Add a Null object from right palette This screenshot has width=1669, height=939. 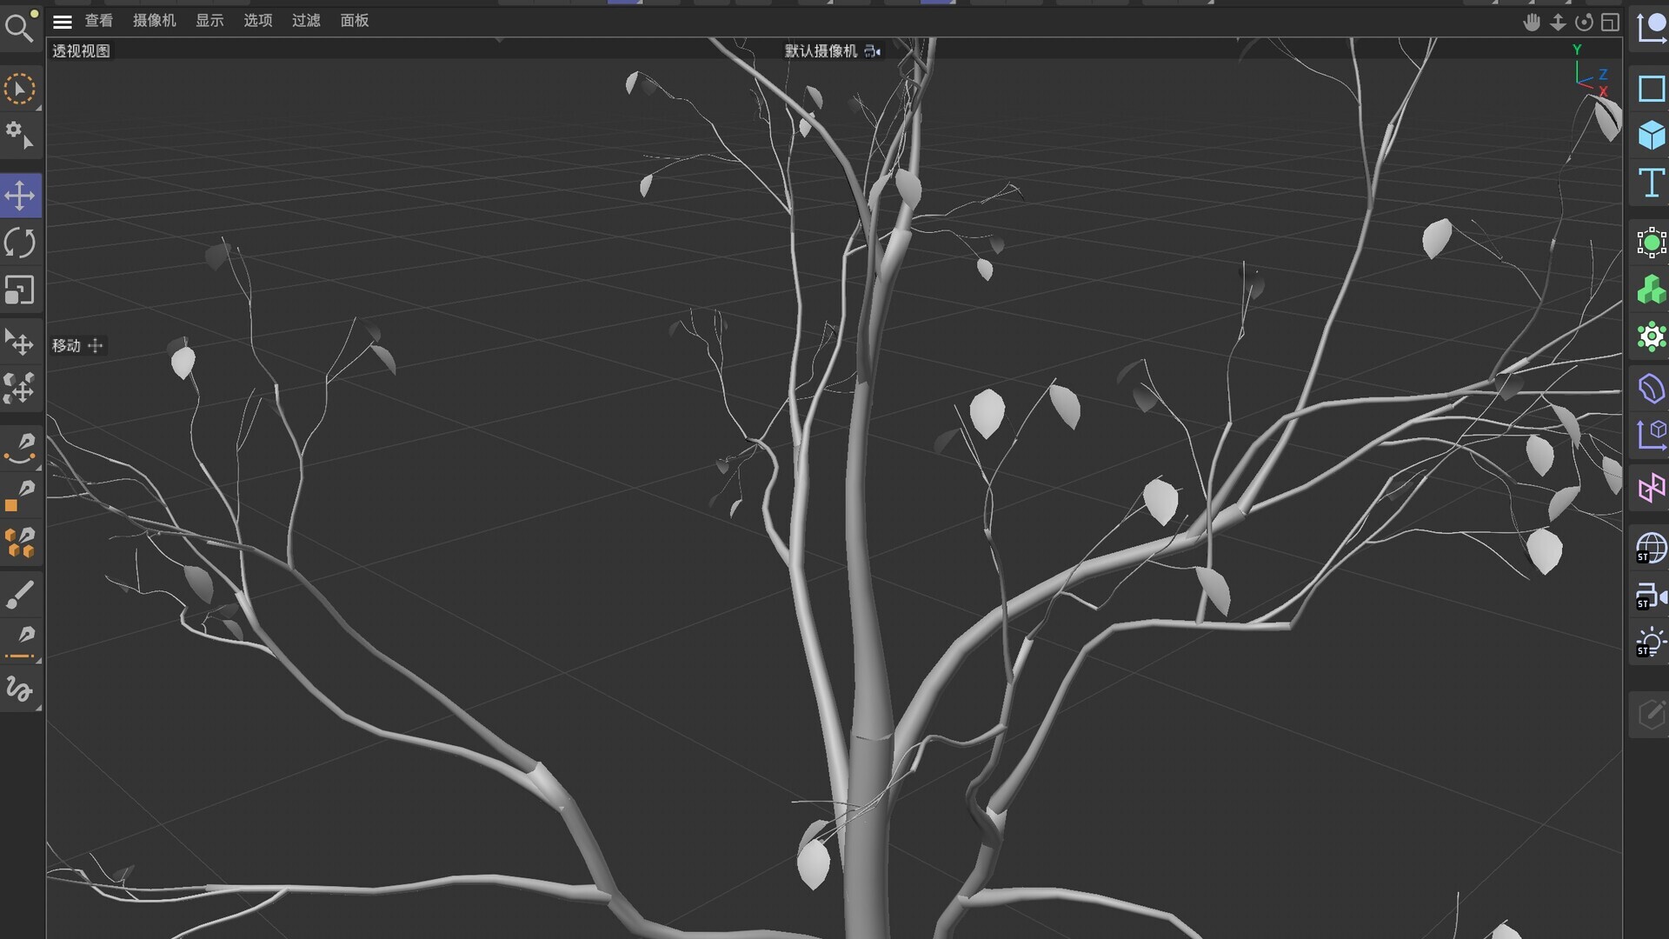[1651, 26]
